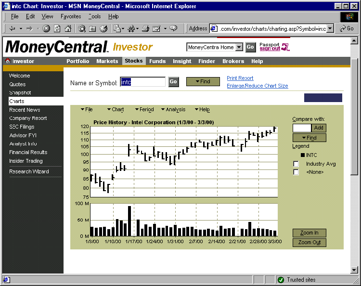Expand the Find dropdown under Compare with
Screen dimensions: 361x286
[309, 138]
